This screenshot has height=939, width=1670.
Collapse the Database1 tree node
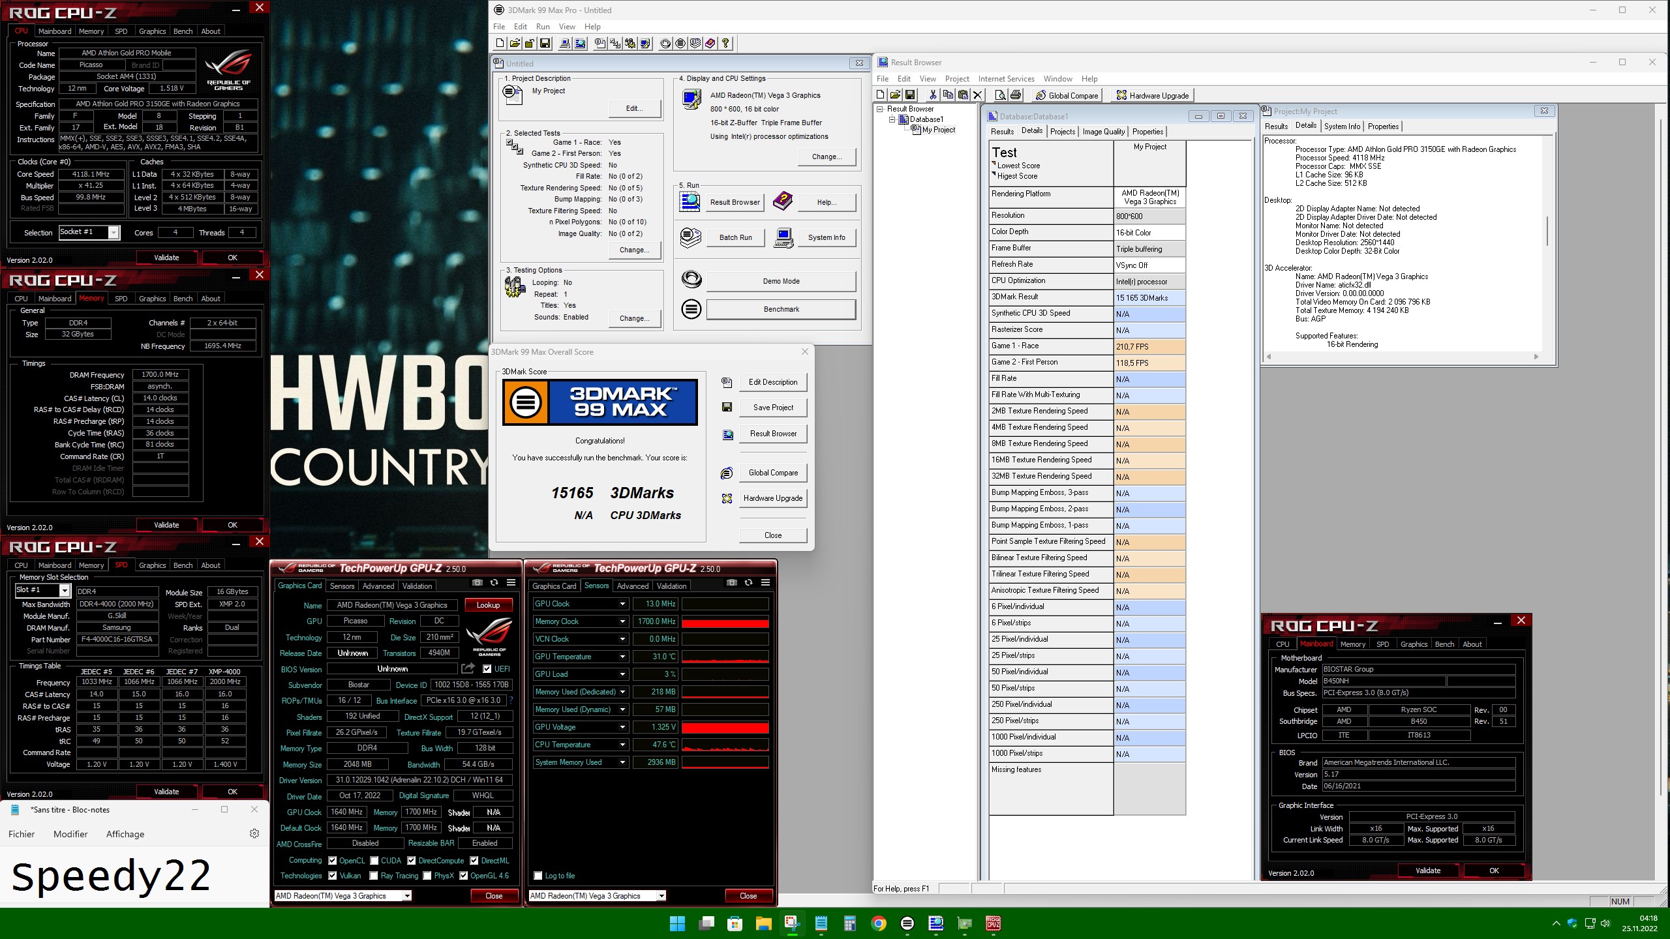pyautogui.click(x=892, y=119)
